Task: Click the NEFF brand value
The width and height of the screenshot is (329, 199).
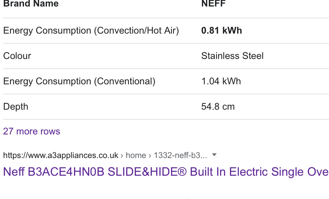Action: [213, 4]
